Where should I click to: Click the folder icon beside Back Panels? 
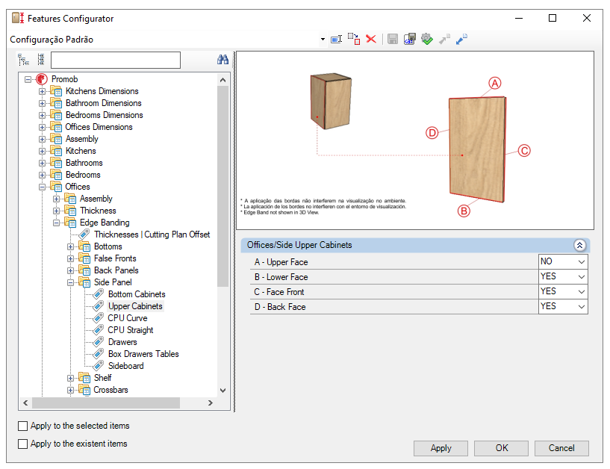pos(84,270)
